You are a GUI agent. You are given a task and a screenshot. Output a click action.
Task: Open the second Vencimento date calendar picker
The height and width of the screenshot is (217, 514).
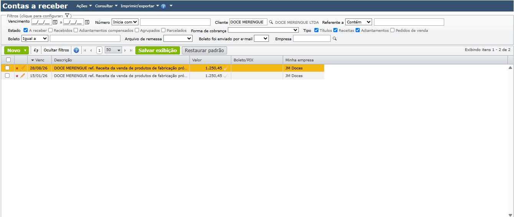[x=87, y=22]
